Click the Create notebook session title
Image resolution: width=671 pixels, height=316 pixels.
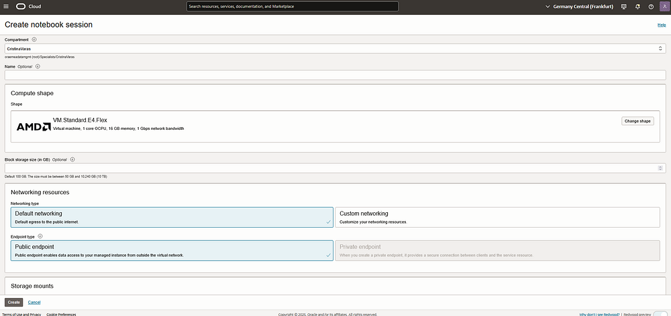pyautogui.click(x=48, y=25)
